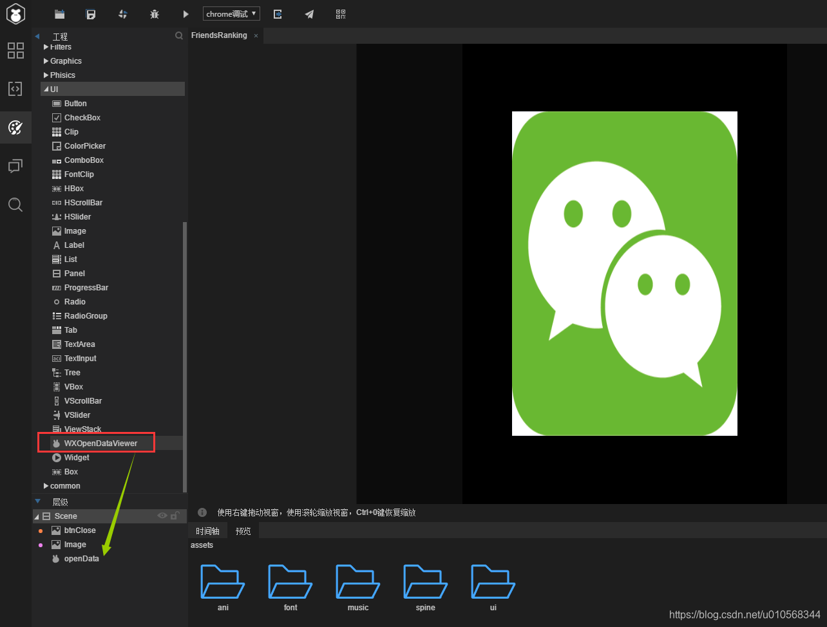Close the FriendsRanking tab
This screenshot has width=827, height=627.
(256, 36)
